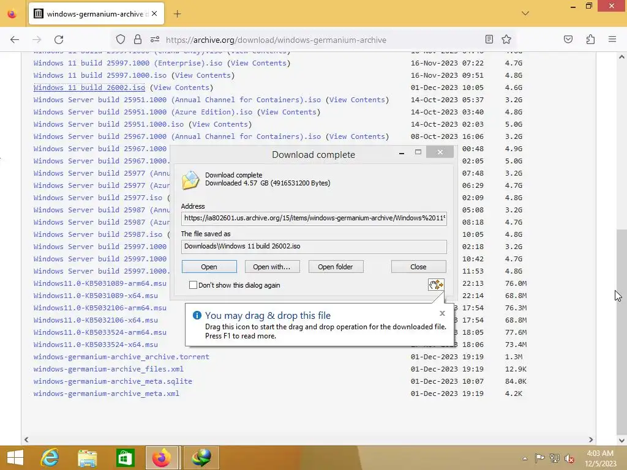The image size is (627, 470).
Task: Click horizontal scroll left arrow
Action: [x=26, y=439]
